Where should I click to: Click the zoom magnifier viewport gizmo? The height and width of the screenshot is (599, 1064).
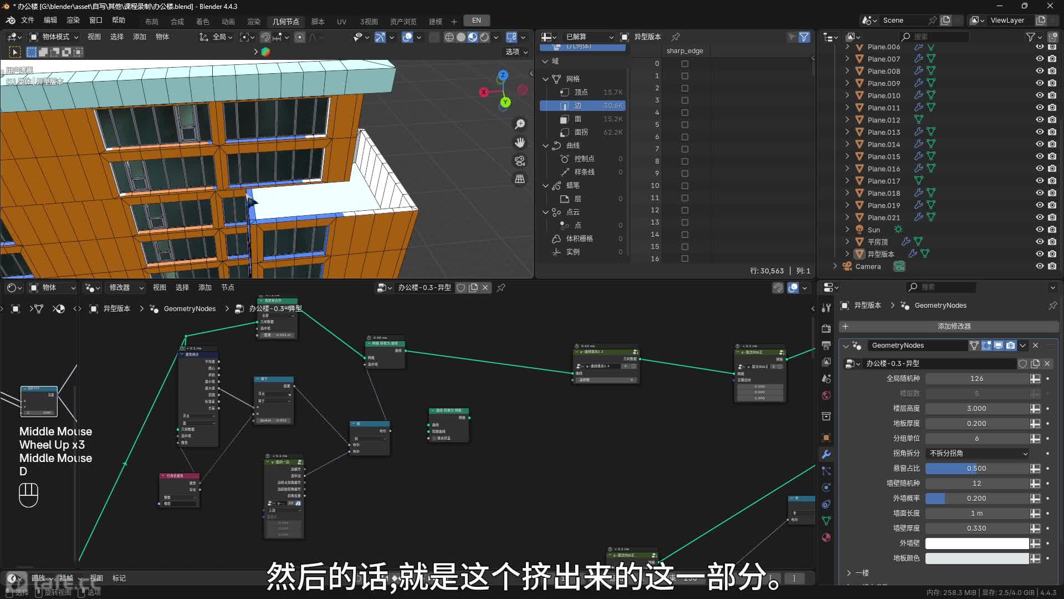[x=520, y=124]
